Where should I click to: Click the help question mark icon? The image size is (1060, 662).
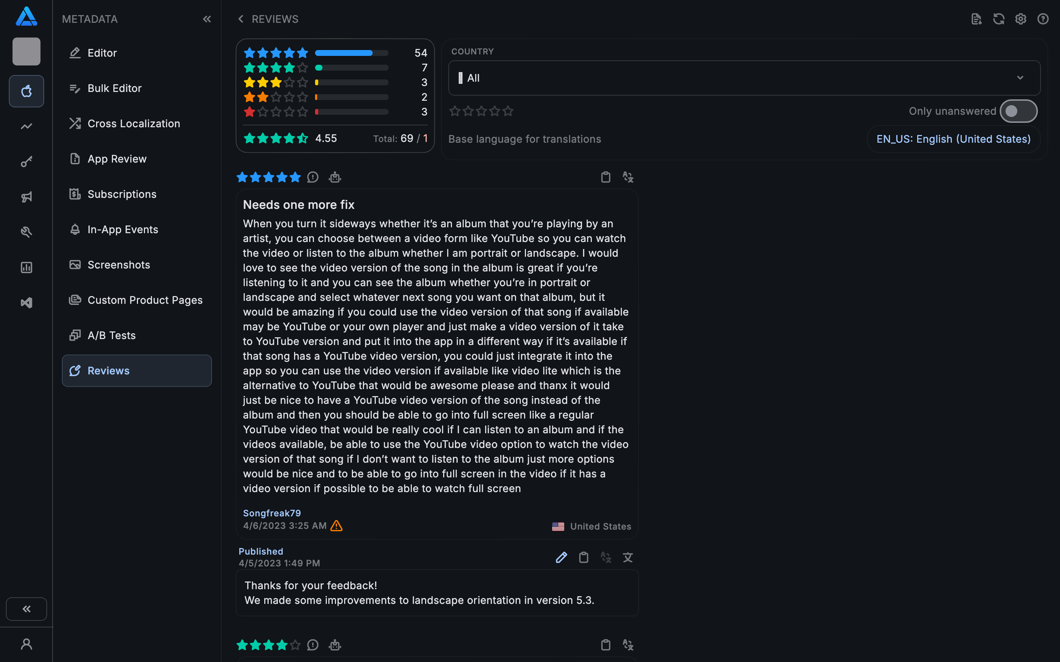(1042, 19)
